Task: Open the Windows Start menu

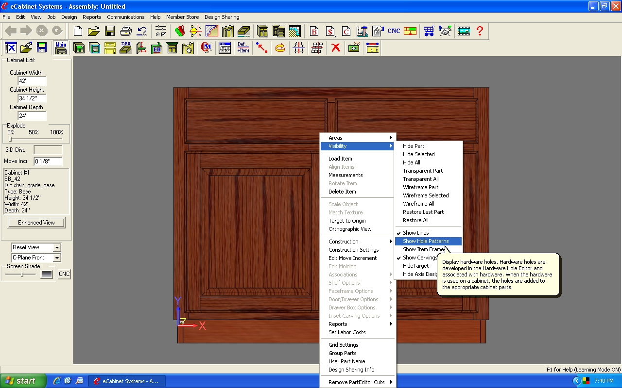Action: click(23, 381)
